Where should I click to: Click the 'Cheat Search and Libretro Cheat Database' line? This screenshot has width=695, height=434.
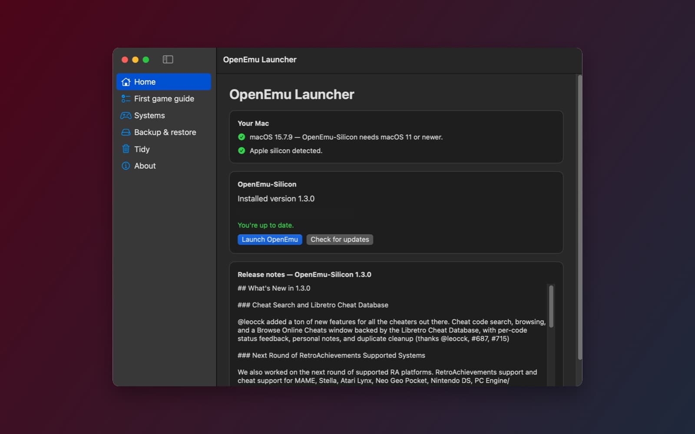[313, 305]
